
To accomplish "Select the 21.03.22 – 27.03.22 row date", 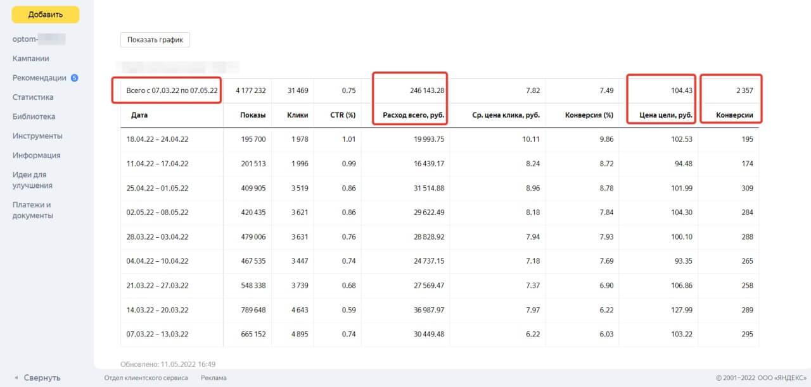I will 157,286.
